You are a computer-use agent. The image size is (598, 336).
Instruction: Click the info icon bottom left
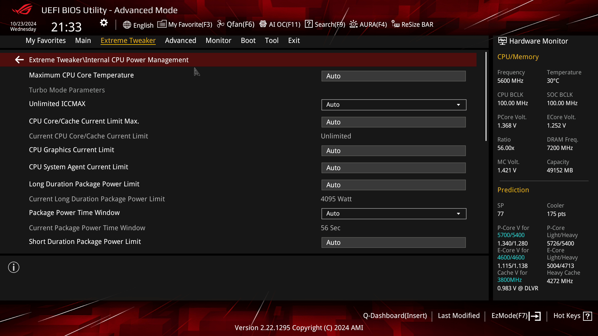point(13,267)
